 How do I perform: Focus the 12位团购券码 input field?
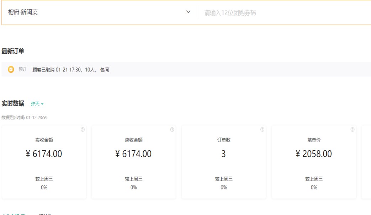coord(285,13)
